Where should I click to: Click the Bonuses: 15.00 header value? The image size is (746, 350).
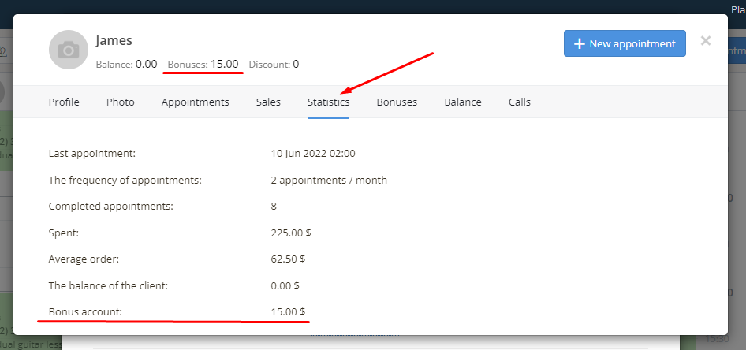(203, 64)
